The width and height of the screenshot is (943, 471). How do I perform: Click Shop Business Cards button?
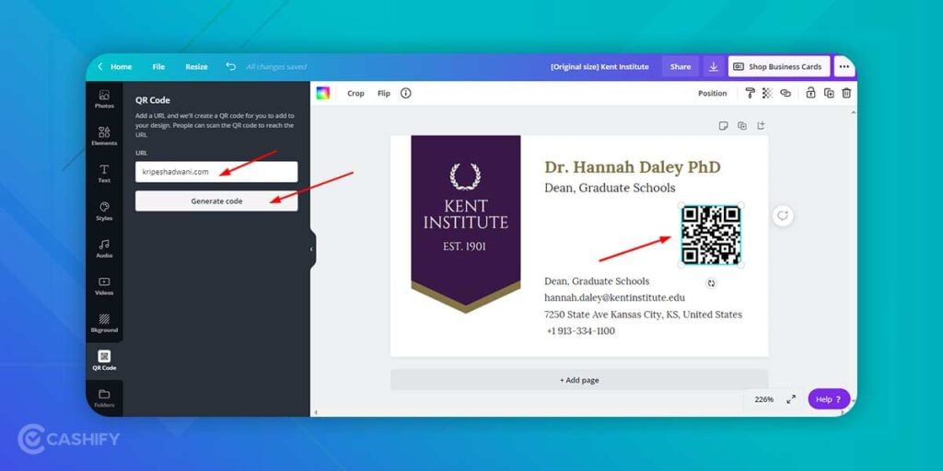point(779,66)
